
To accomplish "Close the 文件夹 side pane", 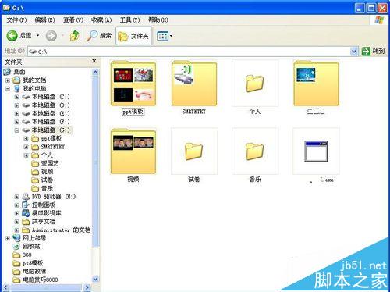I will (94, 61).
